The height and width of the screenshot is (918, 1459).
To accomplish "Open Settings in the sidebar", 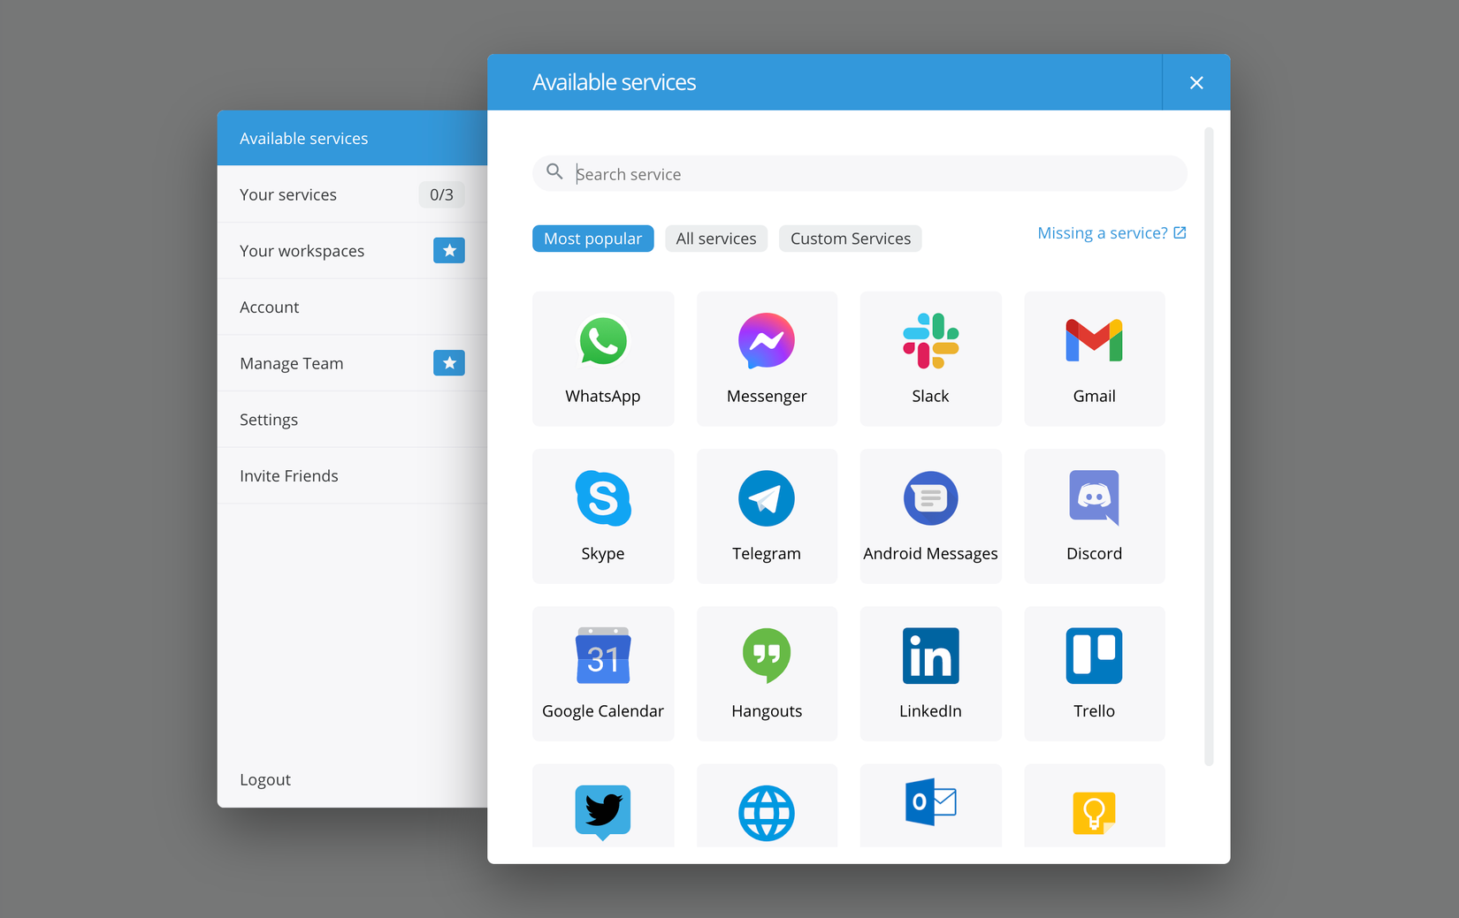I will click(x=352, y=420).
